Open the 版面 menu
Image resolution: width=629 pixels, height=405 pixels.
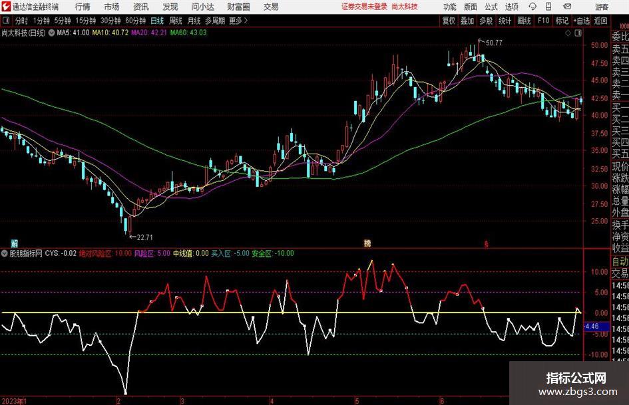click(470, 7)
